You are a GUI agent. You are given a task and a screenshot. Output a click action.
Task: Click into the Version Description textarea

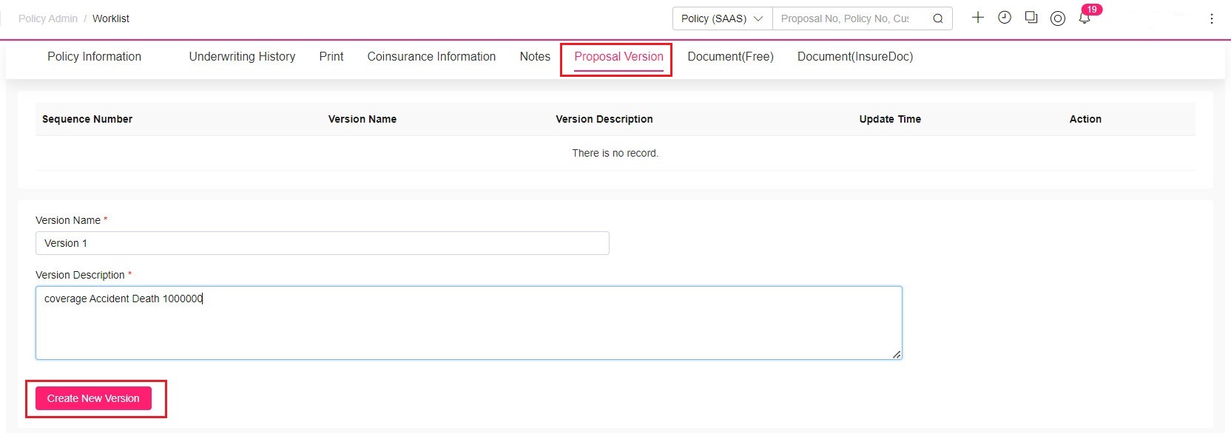pos(469,323)
